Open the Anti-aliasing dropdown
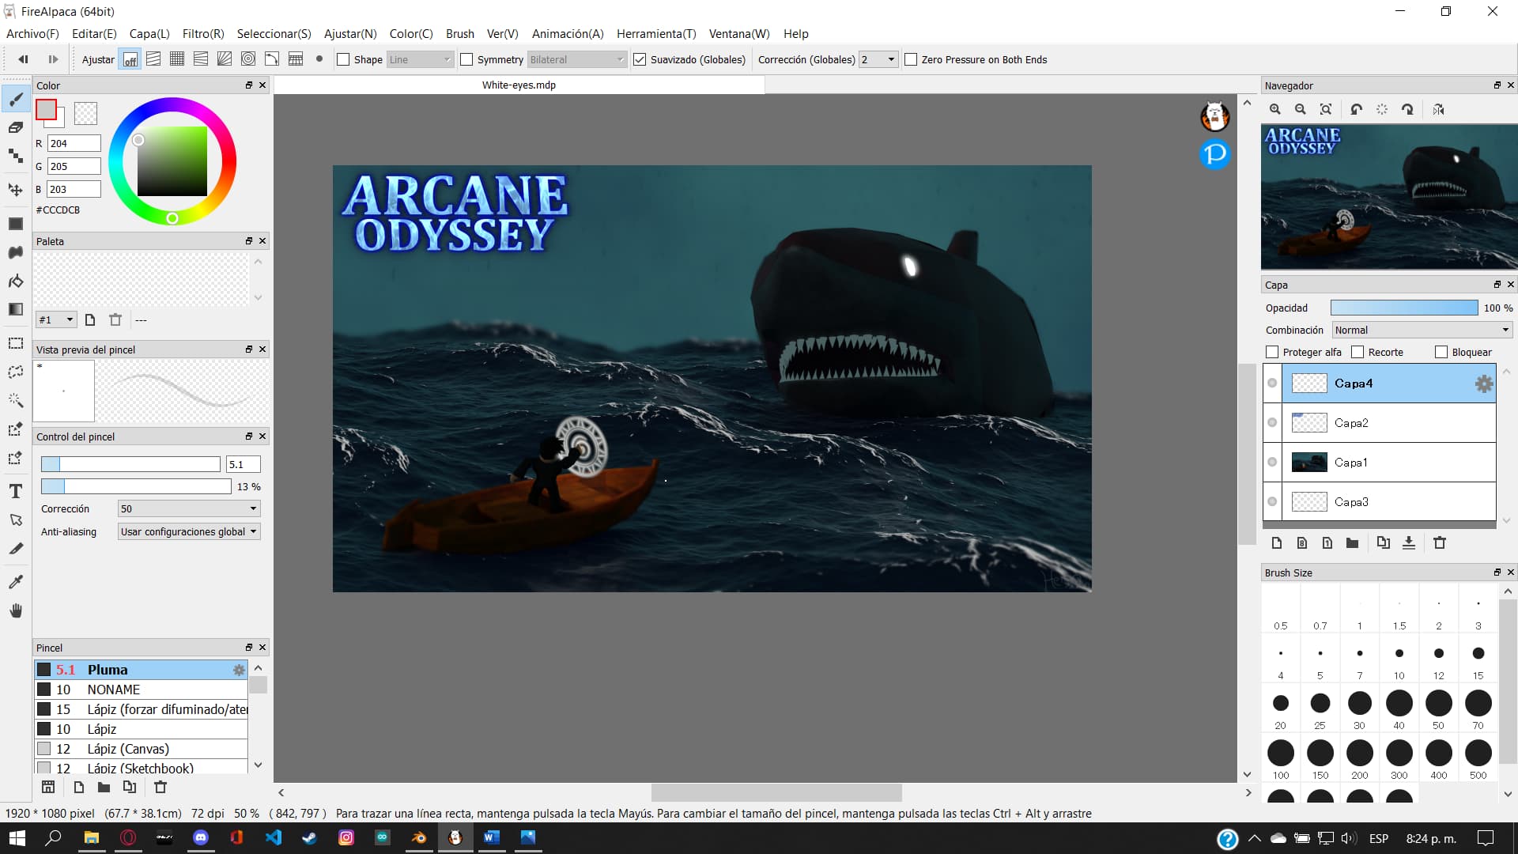Screen dimensions: 1518x854 189,531
